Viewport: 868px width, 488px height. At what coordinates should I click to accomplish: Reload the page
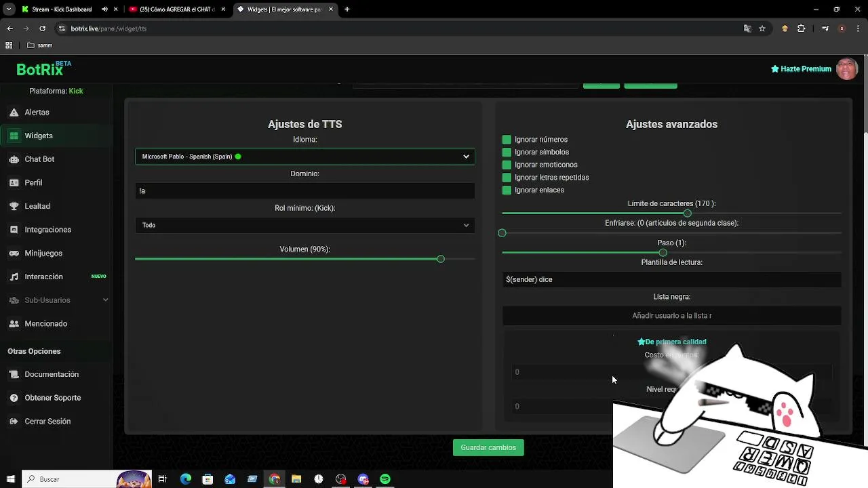42,28
